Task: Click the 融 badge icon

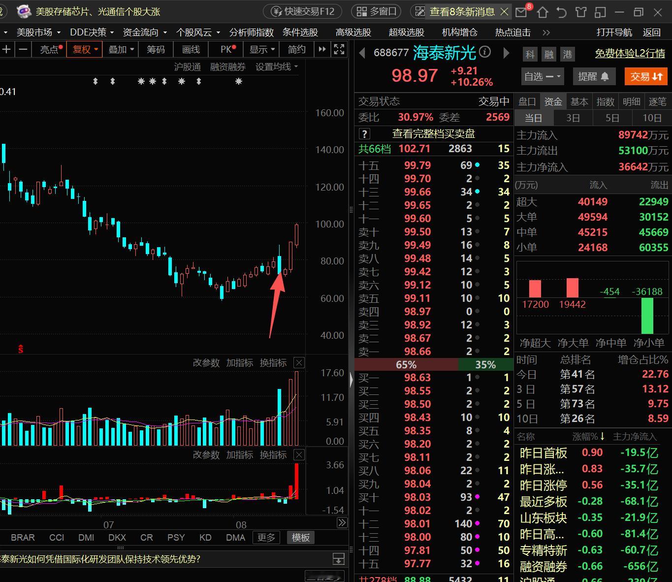Action: [x=548, y=54]
